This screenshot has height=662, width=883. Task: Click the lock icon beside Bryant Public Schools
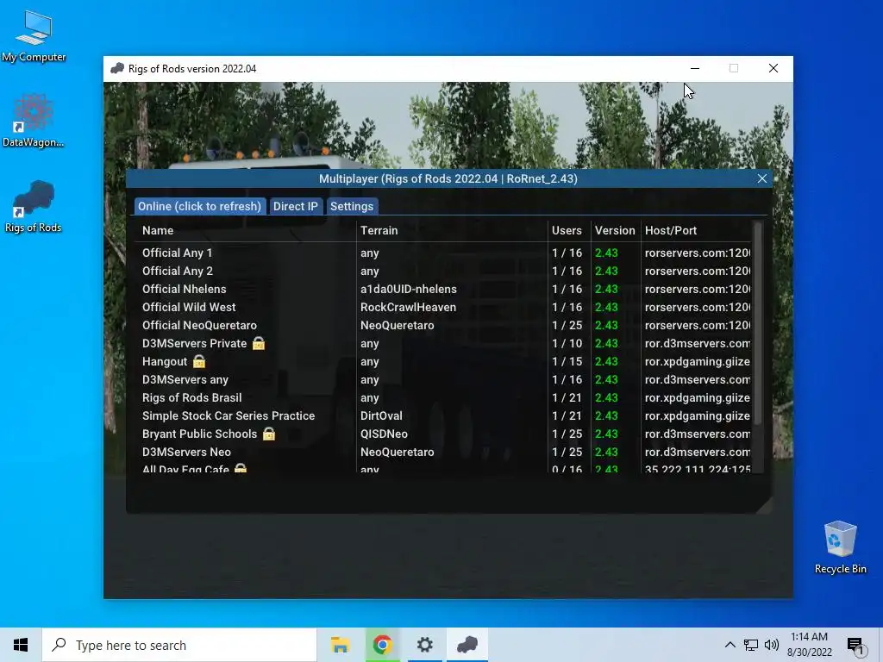pos(269,434)
